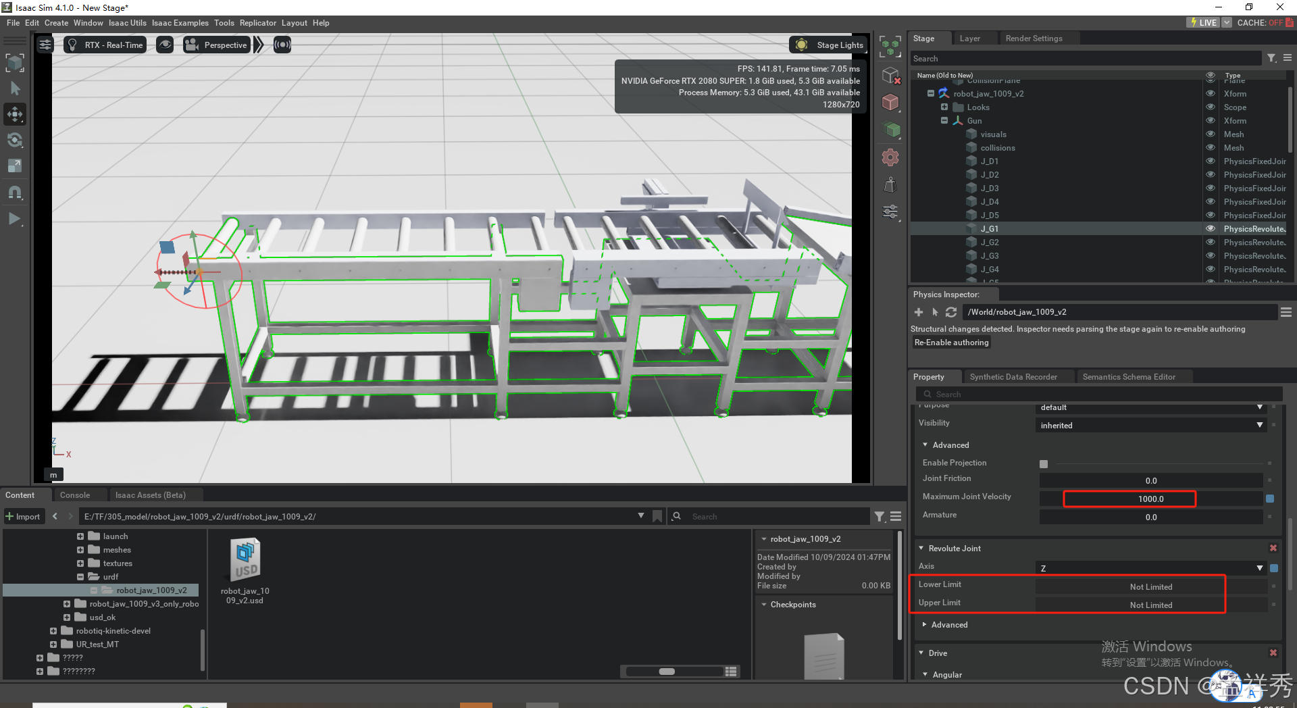This screenshot has height=708, width=1297.
Task: Toggle visibility of robot_jaw_1009_v2 prim
Action: coord(1211,93)
